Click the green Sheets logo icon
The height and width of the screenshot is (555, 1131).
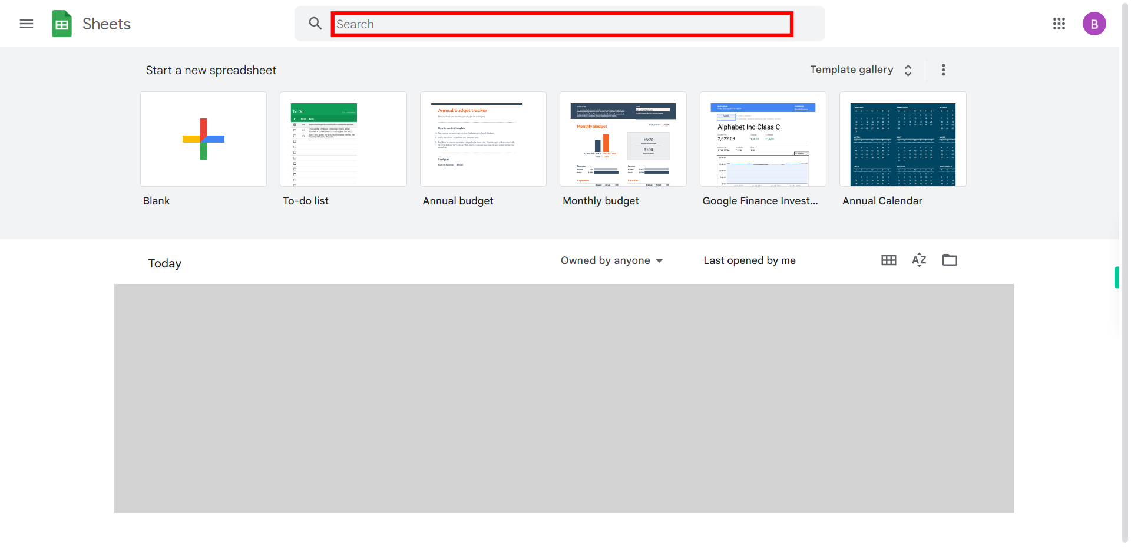click(62, 24)
